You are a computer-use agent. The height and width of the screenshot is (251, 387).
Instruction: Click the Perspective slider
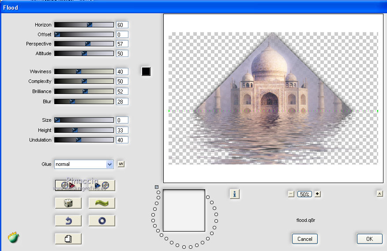(84, 44)
